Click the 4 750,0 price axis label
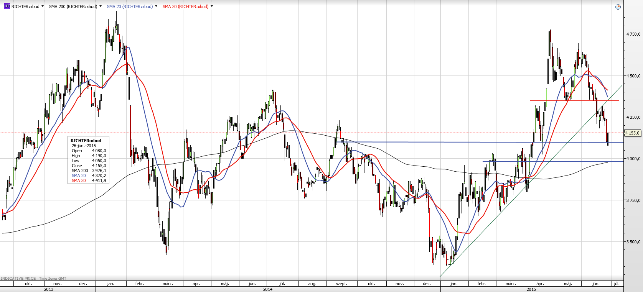The height and width of the screenshot is (292, 643). pyautogui.click(x=633, y=34)
